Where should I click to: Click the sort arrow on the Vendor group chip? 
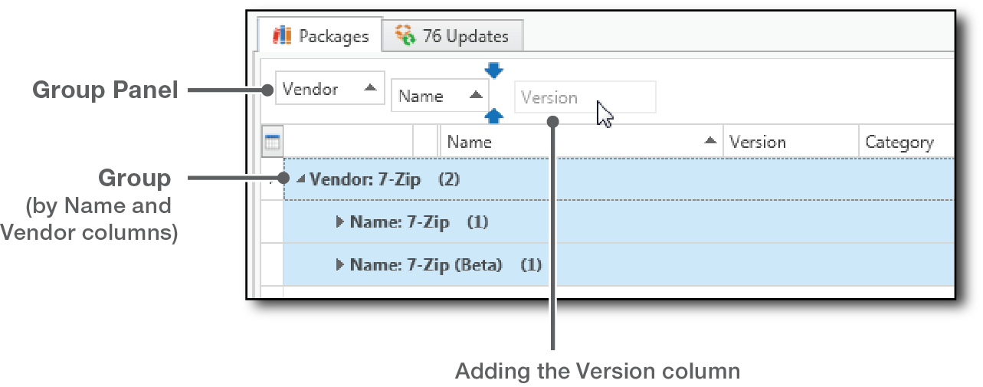pyautogui.click(x=370, y=88)
